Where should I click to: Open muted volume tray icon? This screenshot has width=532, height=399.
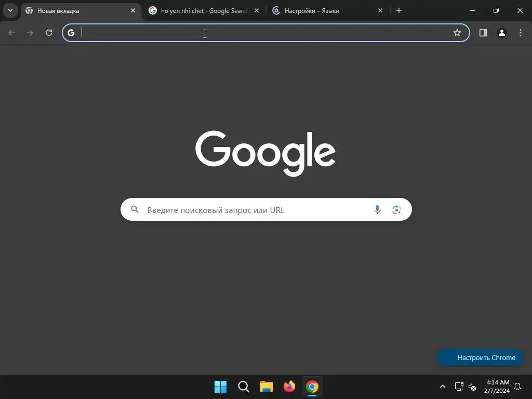click(x=472, y=387)
